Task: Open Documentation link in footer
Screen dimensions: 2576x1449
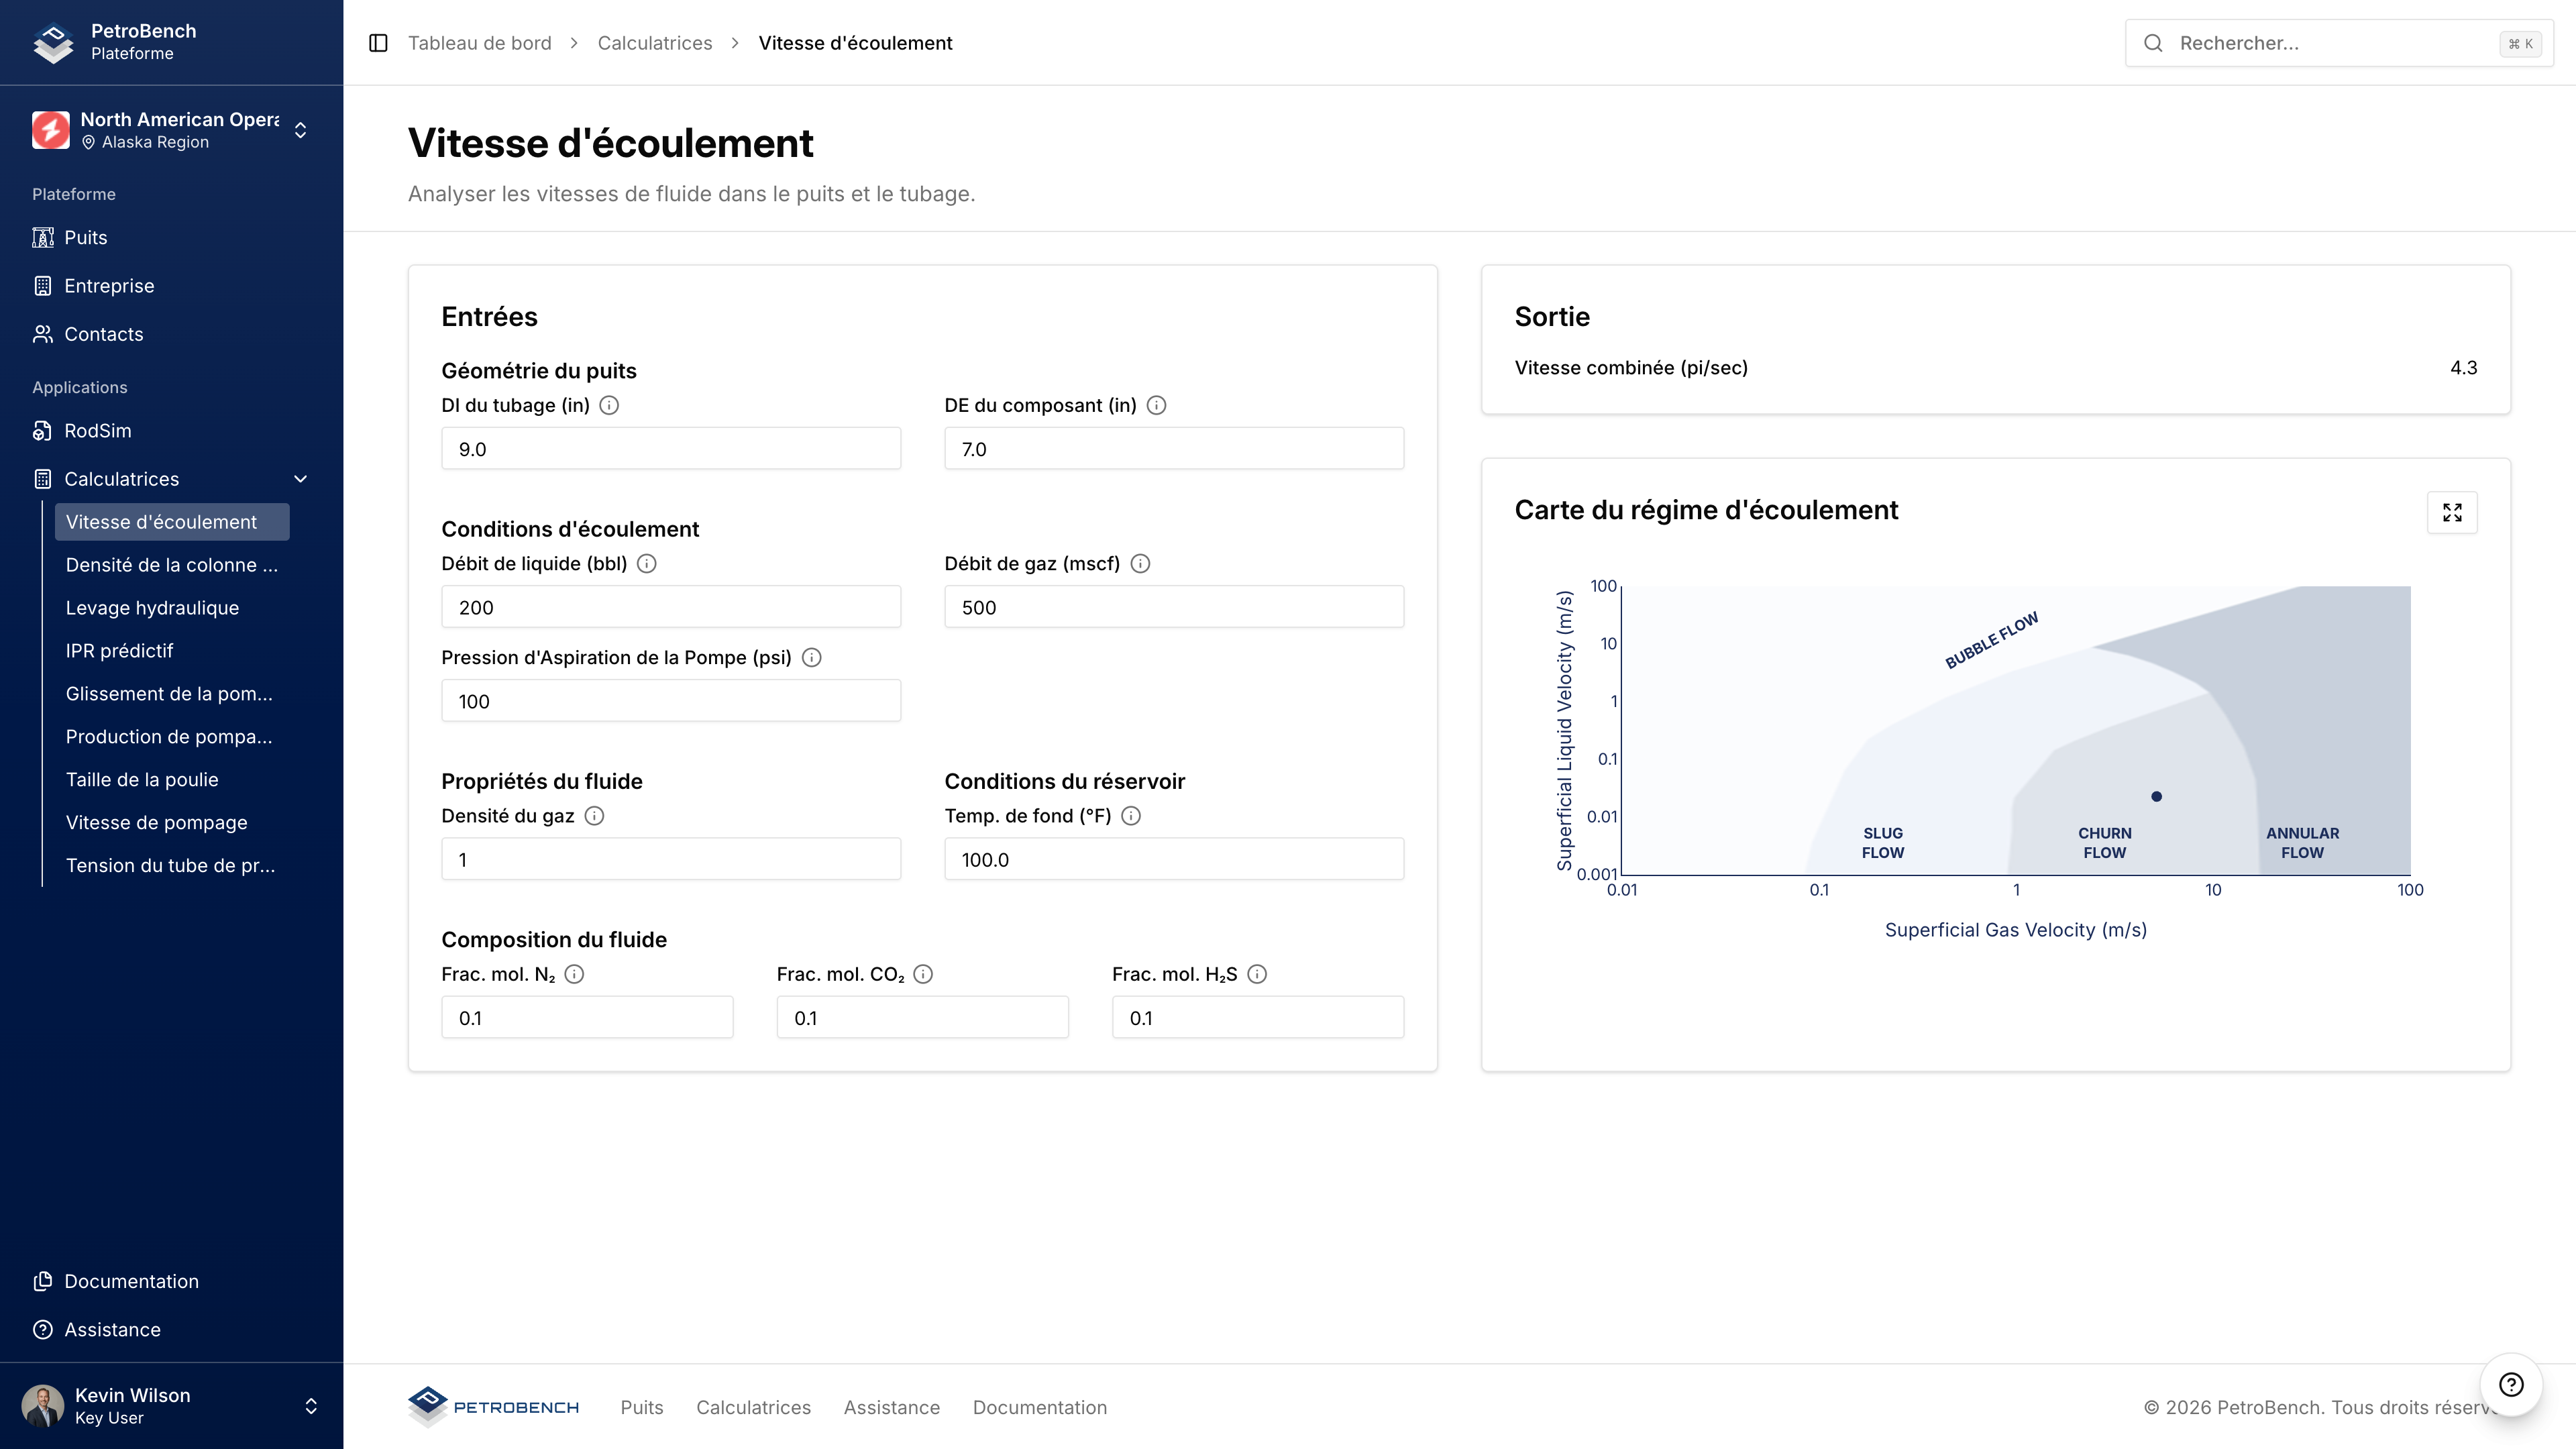Action: pyautogui.click(x=1039, y=1407)
